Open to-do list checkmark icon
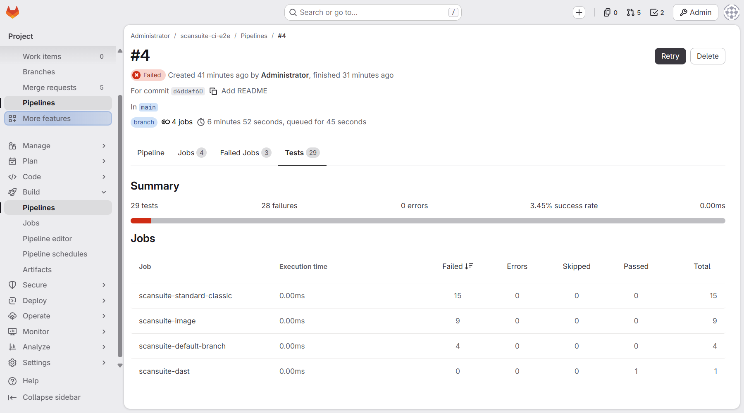Screen dimensions: 744x413 [x=657, y=12]
